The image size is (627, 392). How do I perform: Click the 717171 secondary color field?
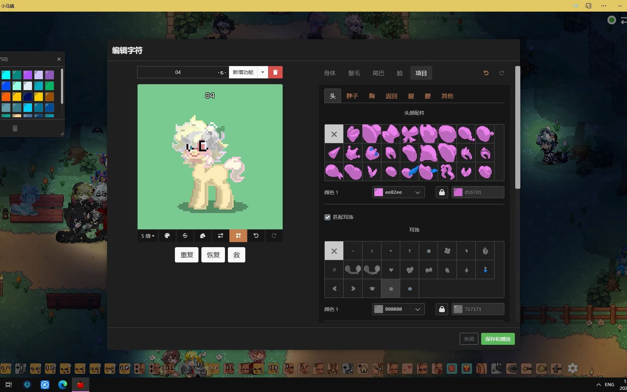478,309
